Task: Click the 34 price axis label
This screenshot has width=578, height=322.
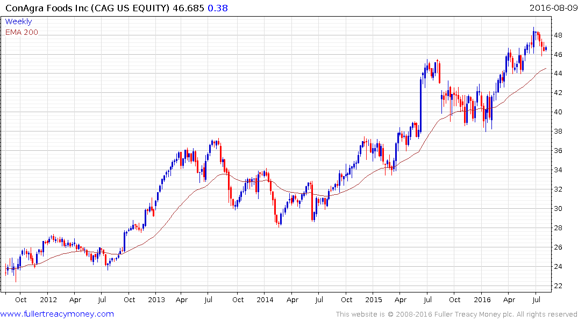Action: pyautogui.click(x=558, y=170)
